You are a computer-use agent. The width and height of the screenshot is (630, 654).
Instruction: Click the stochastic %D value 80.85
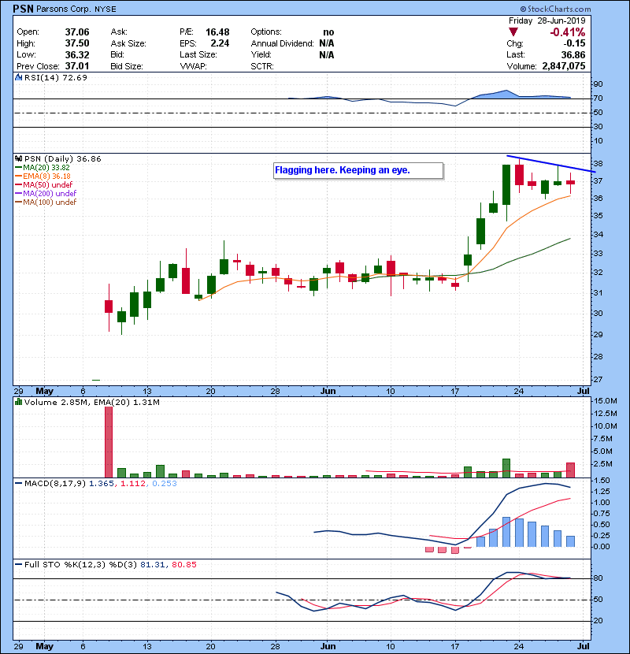(183, 565)
